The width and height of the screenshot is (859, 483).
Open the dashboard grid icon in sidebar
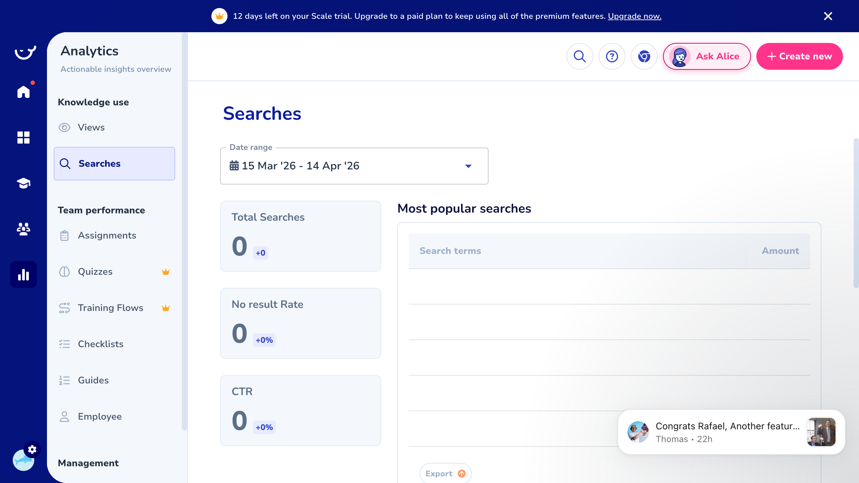pos(23,138)
